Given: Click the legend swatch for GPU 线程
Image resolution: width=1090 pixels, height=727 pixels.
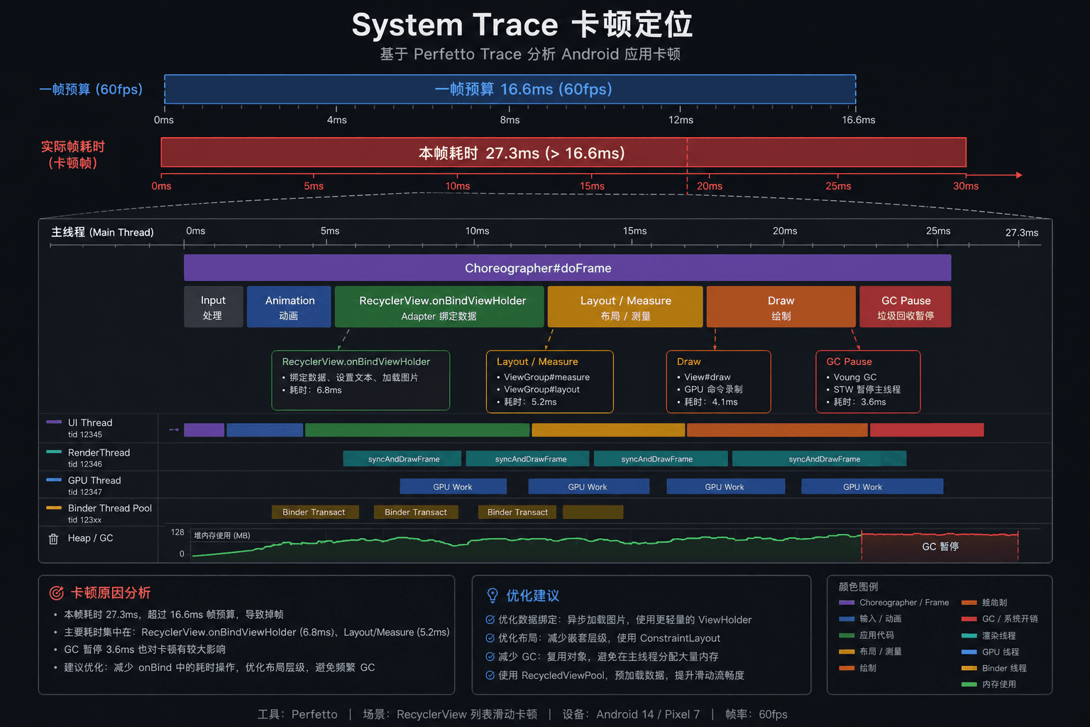Looking at the screenshot, I should pos(969,652).
